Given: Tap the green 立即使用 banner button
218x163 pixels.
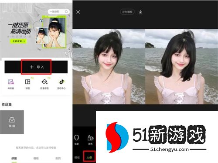Looking at the screenshot, I should (x=18, y=41).
